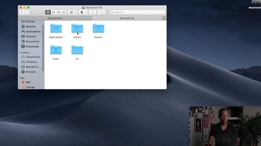The image size is (261, 146).
Task: Click the Share toolbar button
Action: (93, 12)
